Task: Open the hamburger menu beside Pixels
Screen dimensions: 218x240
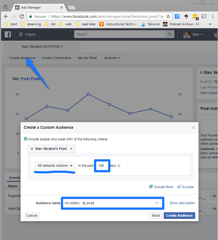Action: 21,34
